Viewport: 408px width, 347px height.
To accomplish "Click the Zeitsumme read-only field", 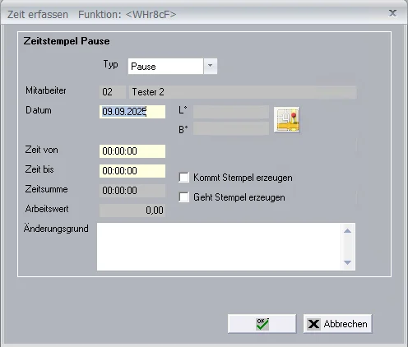I will click(132, 191).
